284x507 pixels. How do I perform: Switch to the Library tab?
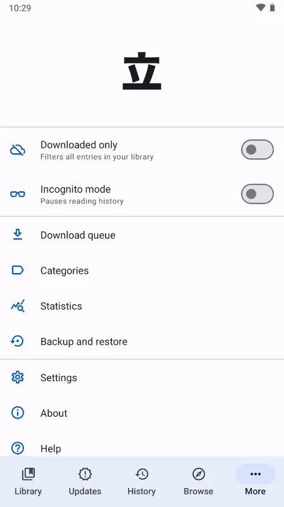pos(28,482)
